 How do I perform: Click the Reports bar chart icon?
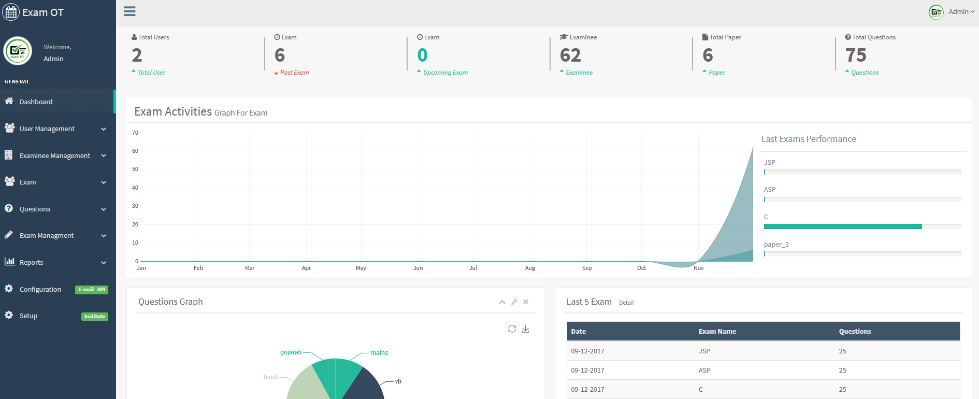(x=9, y=262)
